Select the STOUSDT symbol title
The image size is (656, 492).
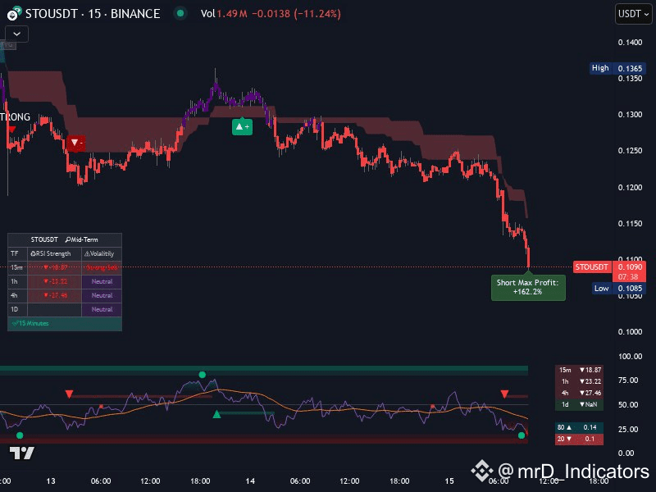point(52,14)
